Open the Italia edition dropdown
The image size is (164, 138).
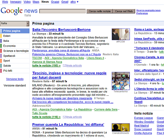click(x=15, y=24)
